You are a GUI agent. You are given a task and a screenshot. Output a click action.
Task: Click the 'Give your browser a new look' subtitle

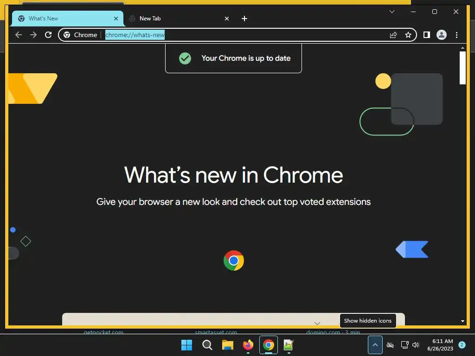click(x=233, y=202)
